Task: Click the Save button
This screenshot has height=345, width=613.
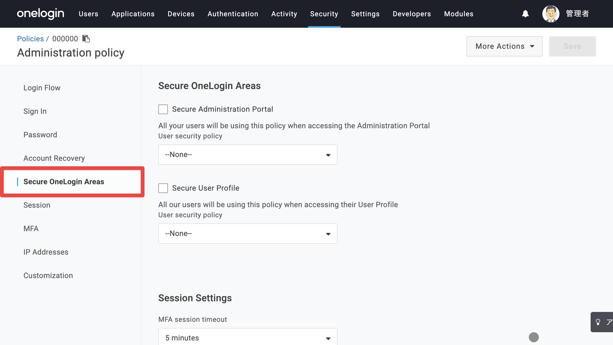Action: coord(572,46)
